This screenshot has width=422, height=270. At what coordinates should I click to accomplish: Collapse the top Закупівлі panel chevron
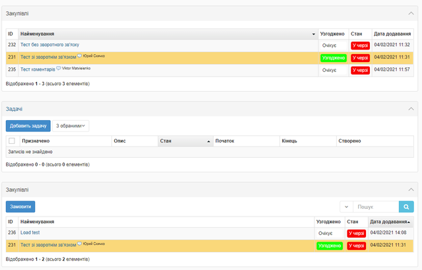coord(411,13)
